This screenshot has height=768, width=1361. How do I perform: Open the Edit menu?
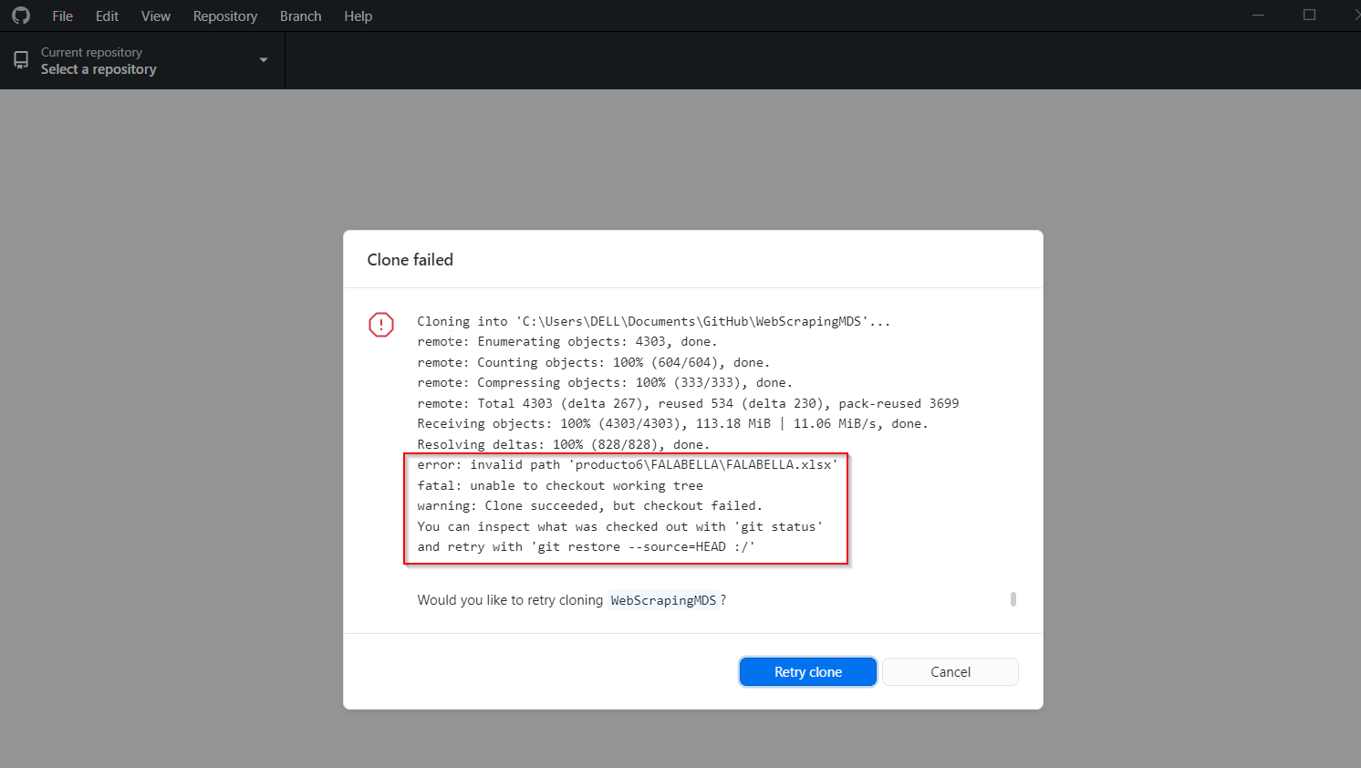[x=106, y=16]
